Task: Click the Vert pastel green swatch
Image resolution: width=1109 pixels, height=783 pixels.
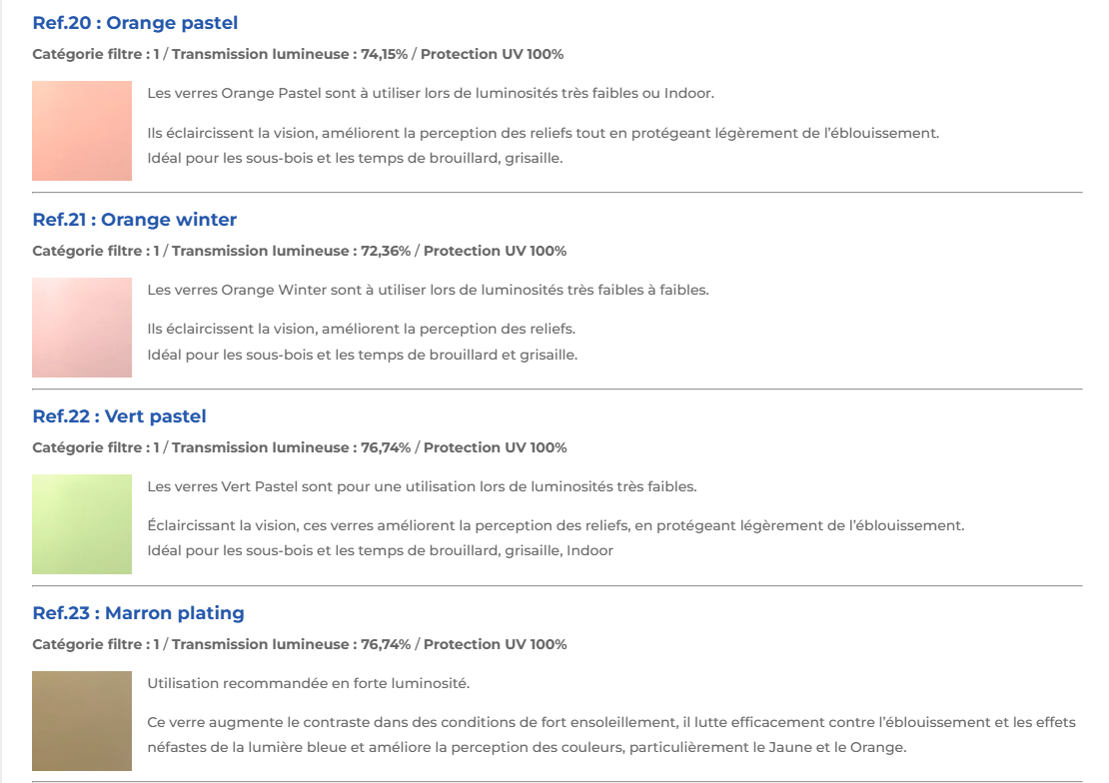Action: [x=82, y=524]
